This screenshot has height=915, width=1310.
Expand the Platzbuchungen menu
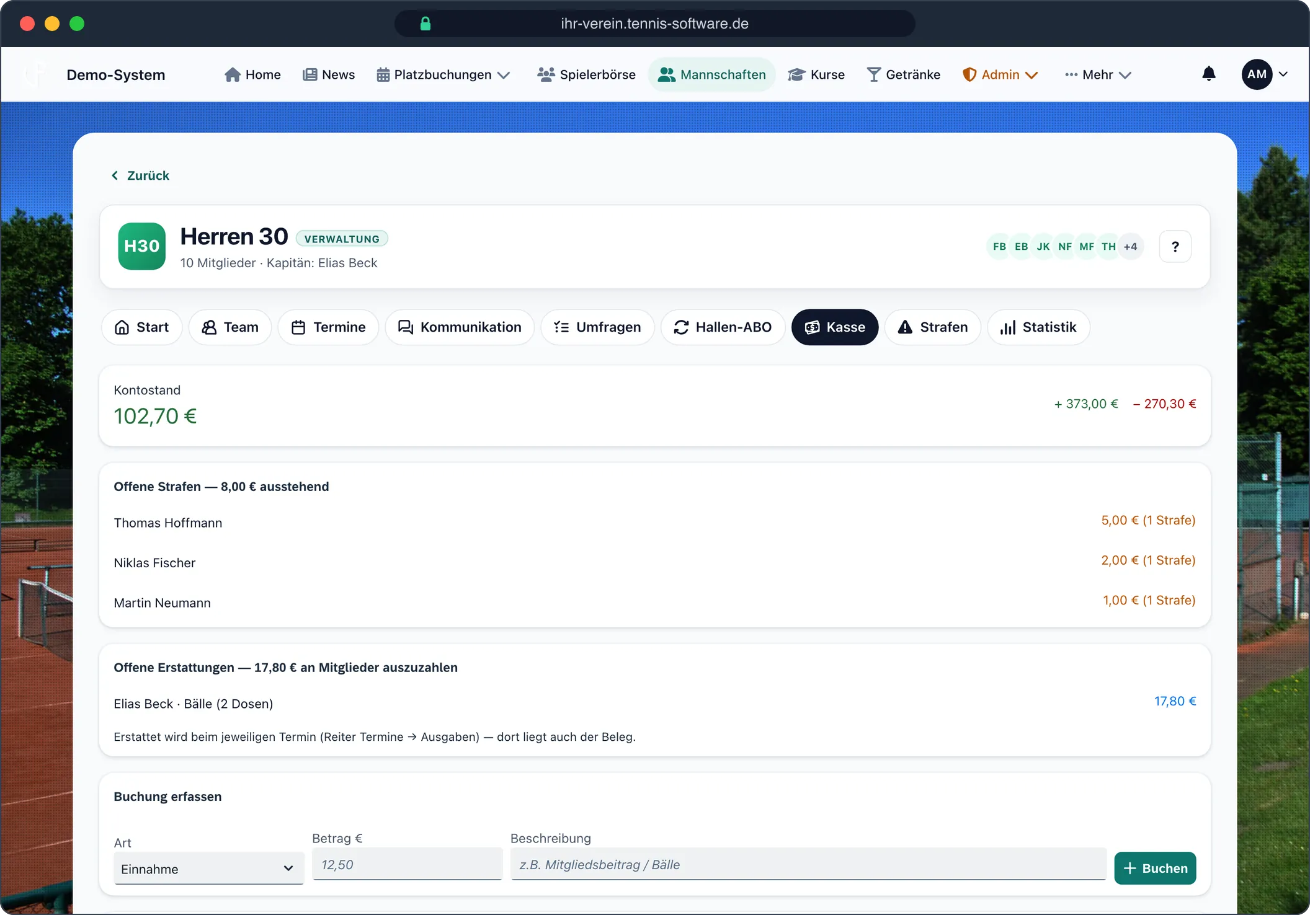(443, 74)
